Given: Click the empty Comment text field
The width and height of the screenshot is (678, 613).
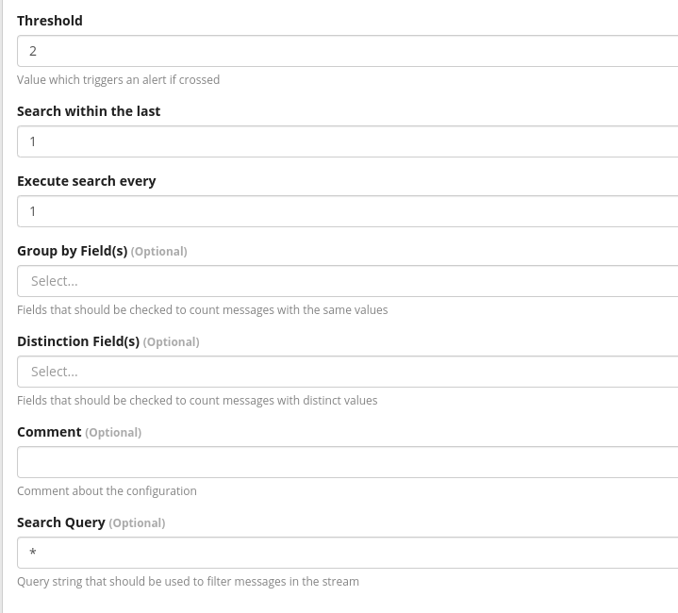Looking at the screenshot, I should click(x=347, y=462).
